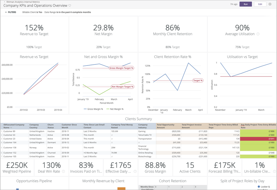Click the info icon on Effective Daily tile
This screenshot has height=190, width=277.
(x=135, y=171)
